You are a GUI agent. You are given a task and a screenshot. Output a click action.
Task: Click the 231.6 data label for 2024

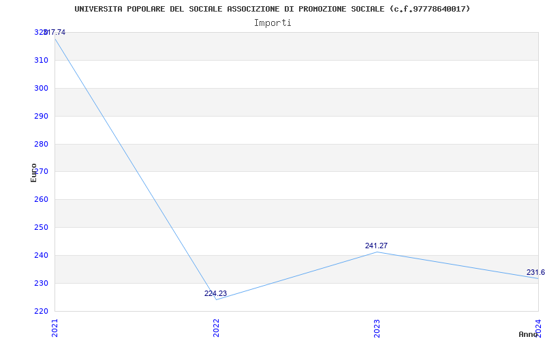tap(535, 272)
